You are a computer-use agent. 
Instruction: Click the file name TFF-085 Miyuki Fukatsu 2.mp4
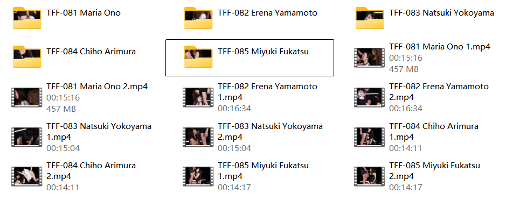click(434, 170)
